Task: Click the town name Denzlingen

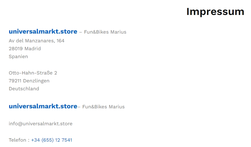Action: [x=36, y=81]
